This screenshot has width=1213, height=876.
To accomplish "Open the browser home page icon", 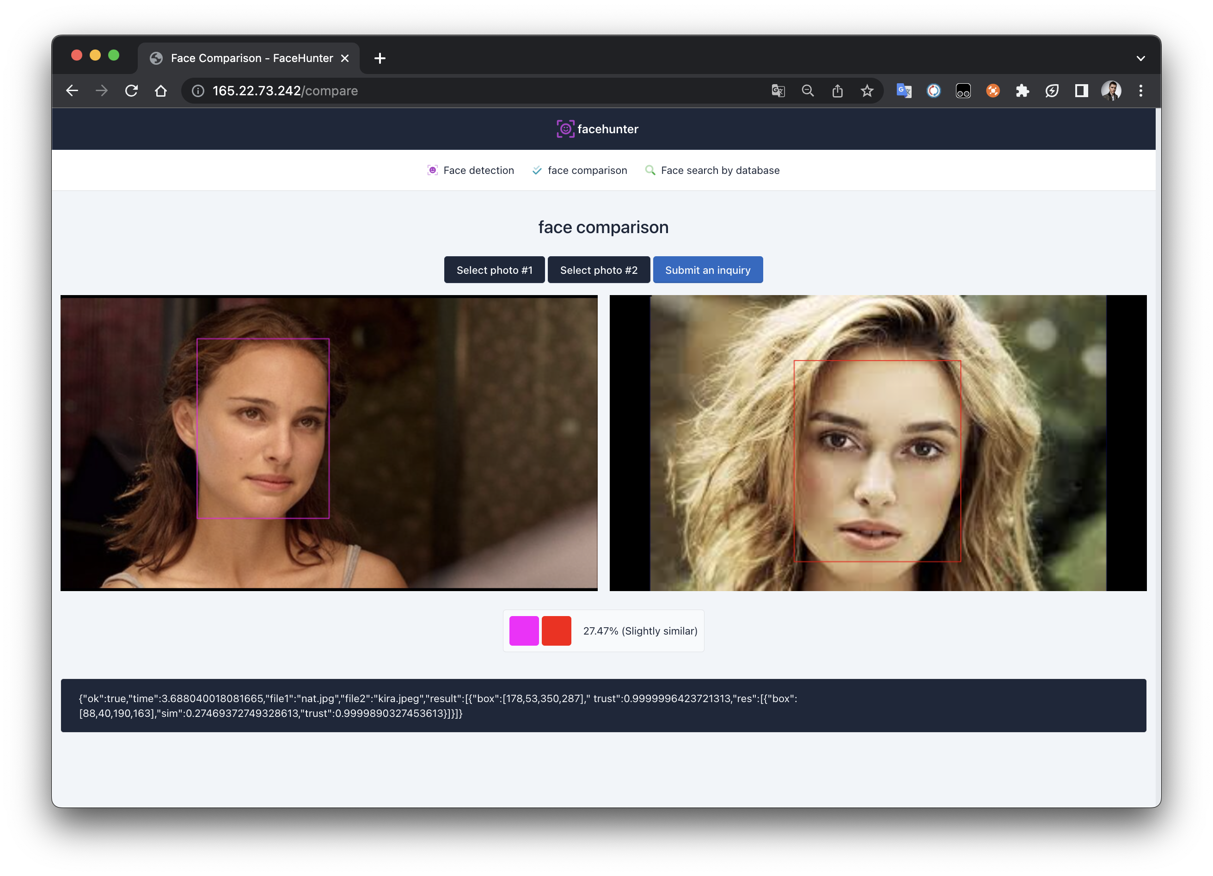I will coord(161,91).
